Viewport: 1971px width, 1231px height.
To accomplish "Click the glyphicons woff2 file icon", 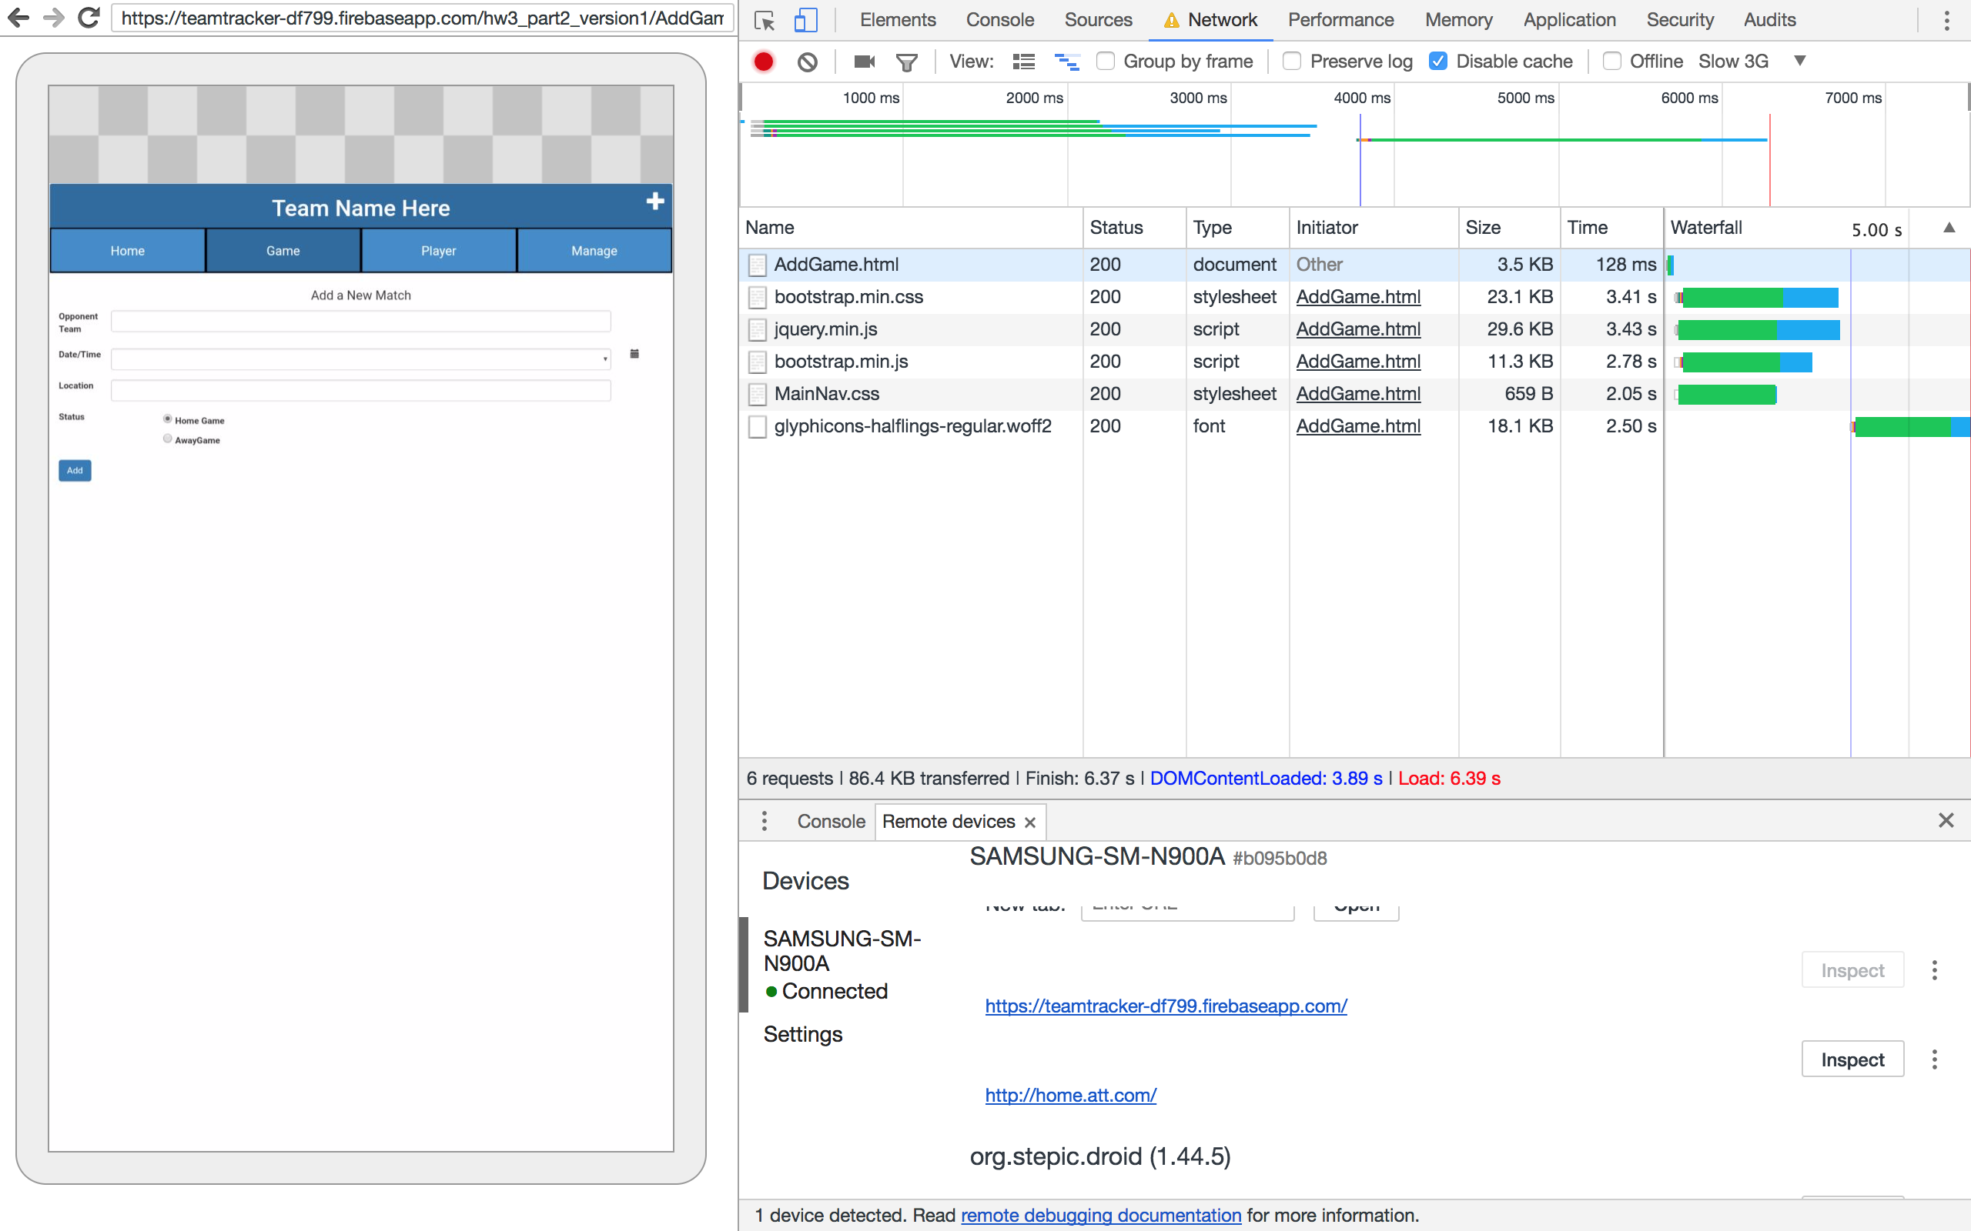I will (x=758, y=426).
